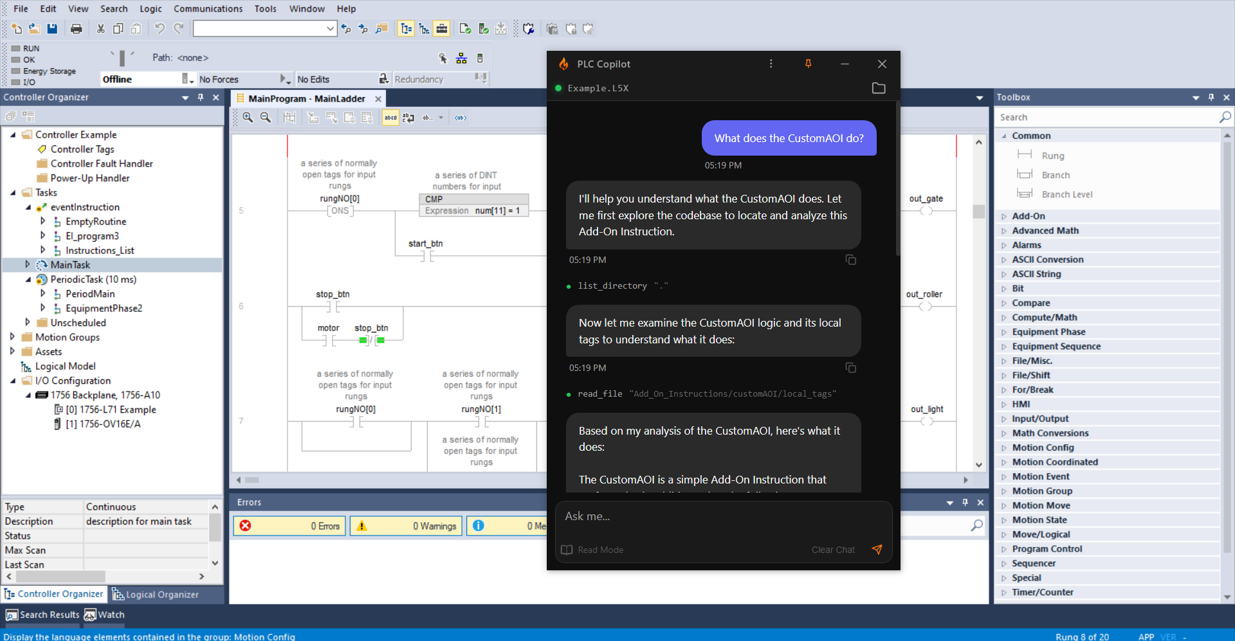This screenshot has width=1235, height=641.
Task: Click the Save icon in the toolbar
Action: click(x=52, y=28)
